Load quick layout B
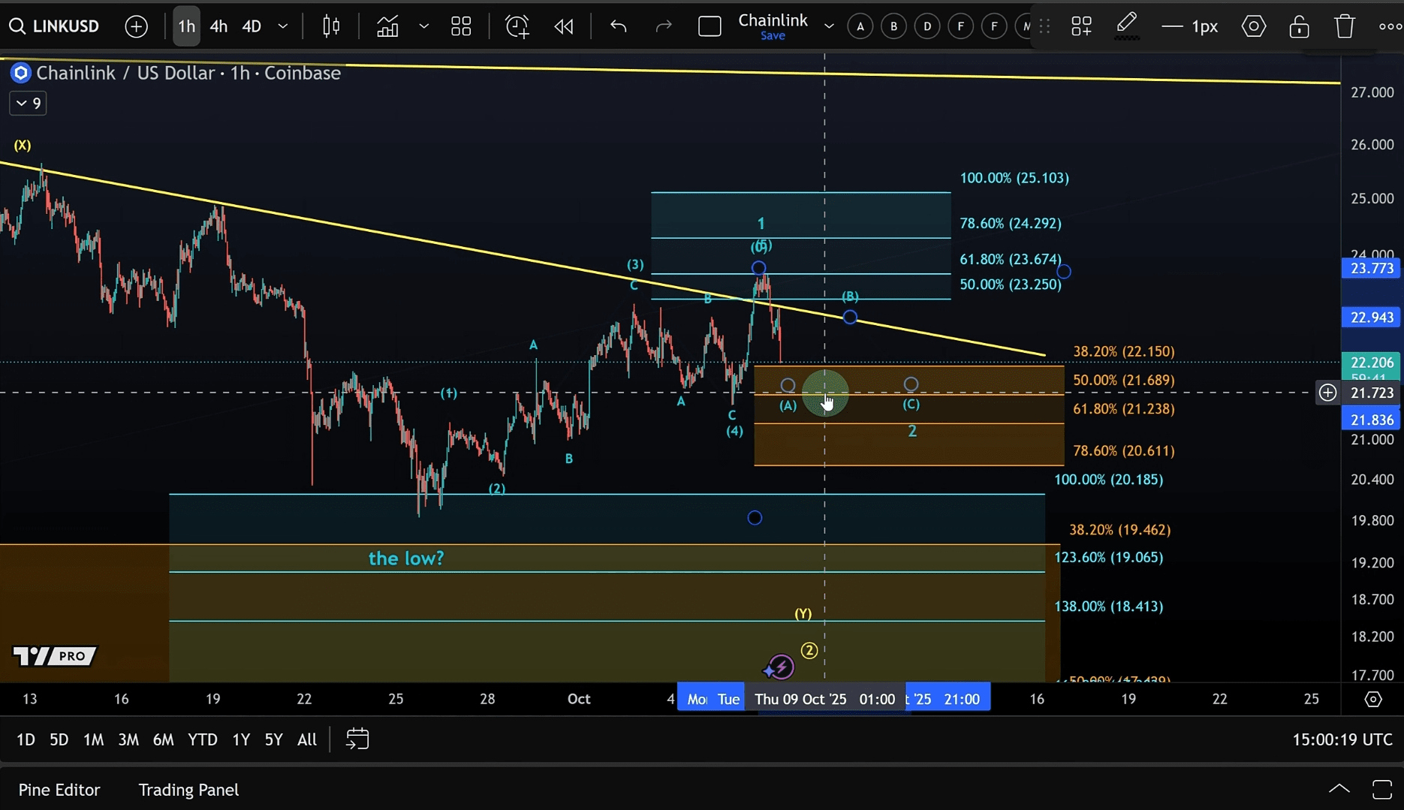 coord(893,26)
